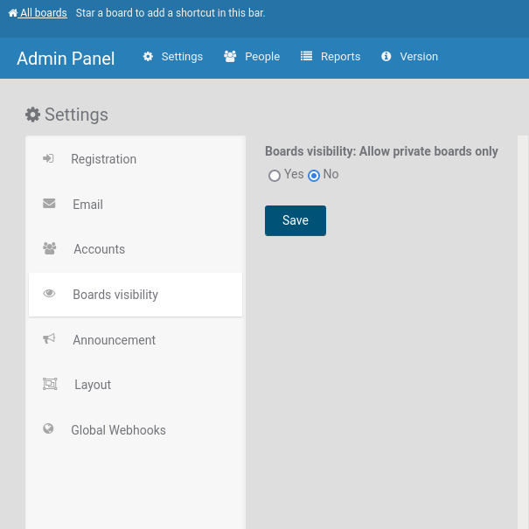Click the Global Webhooks globe icon
This screenshot has height=529, width=529.
49,429
